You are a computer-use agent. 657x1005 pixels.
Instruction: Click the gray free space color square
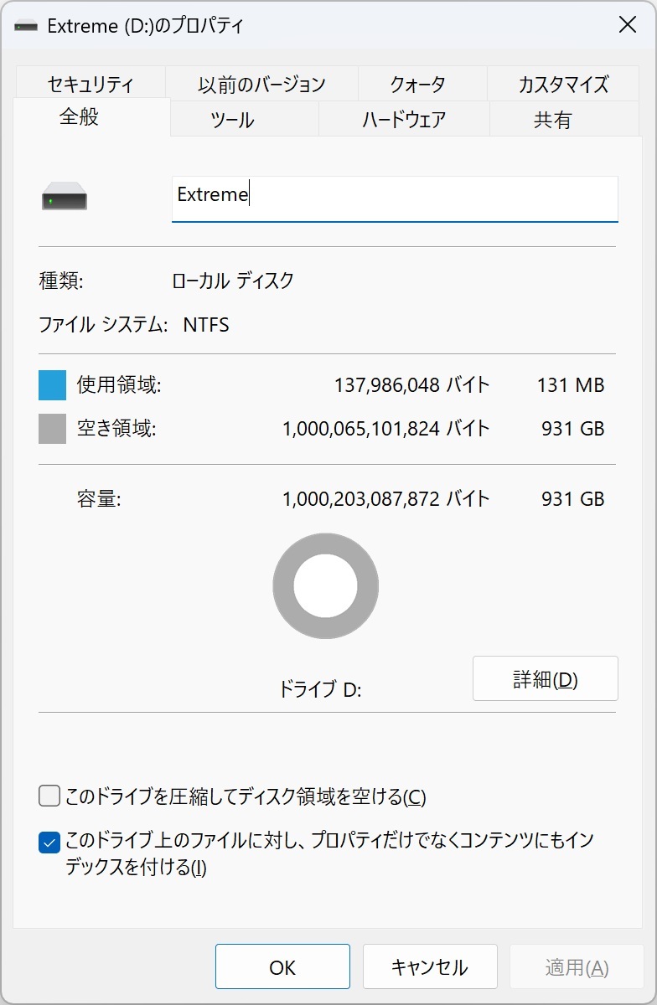52,429
